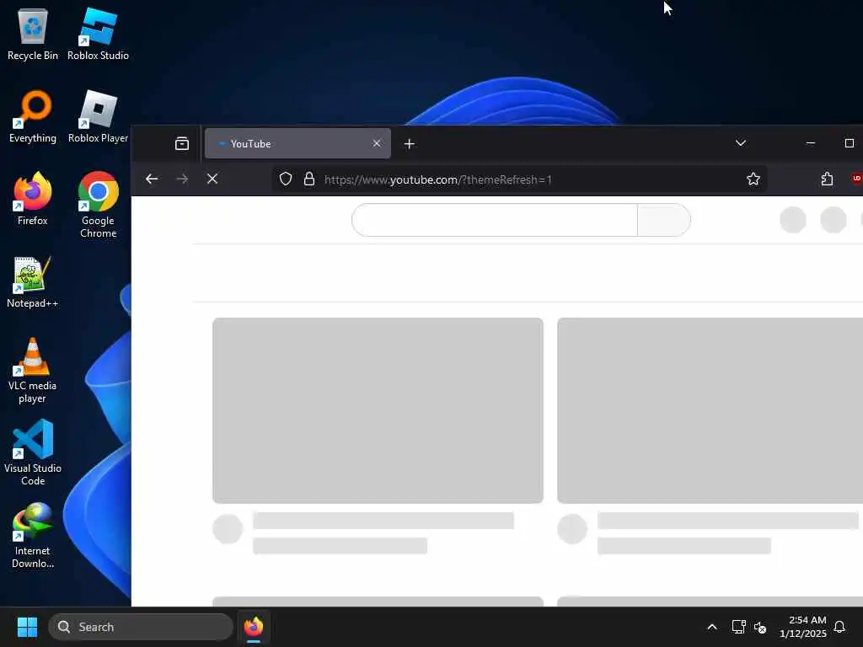Open Visual Studio Code shortcut
Screen dimensions: 863x647
click(x=33, y=452)
